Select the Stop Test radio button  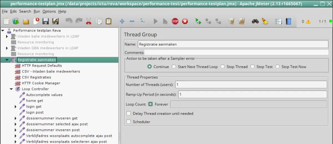click(x=253, y=66)
